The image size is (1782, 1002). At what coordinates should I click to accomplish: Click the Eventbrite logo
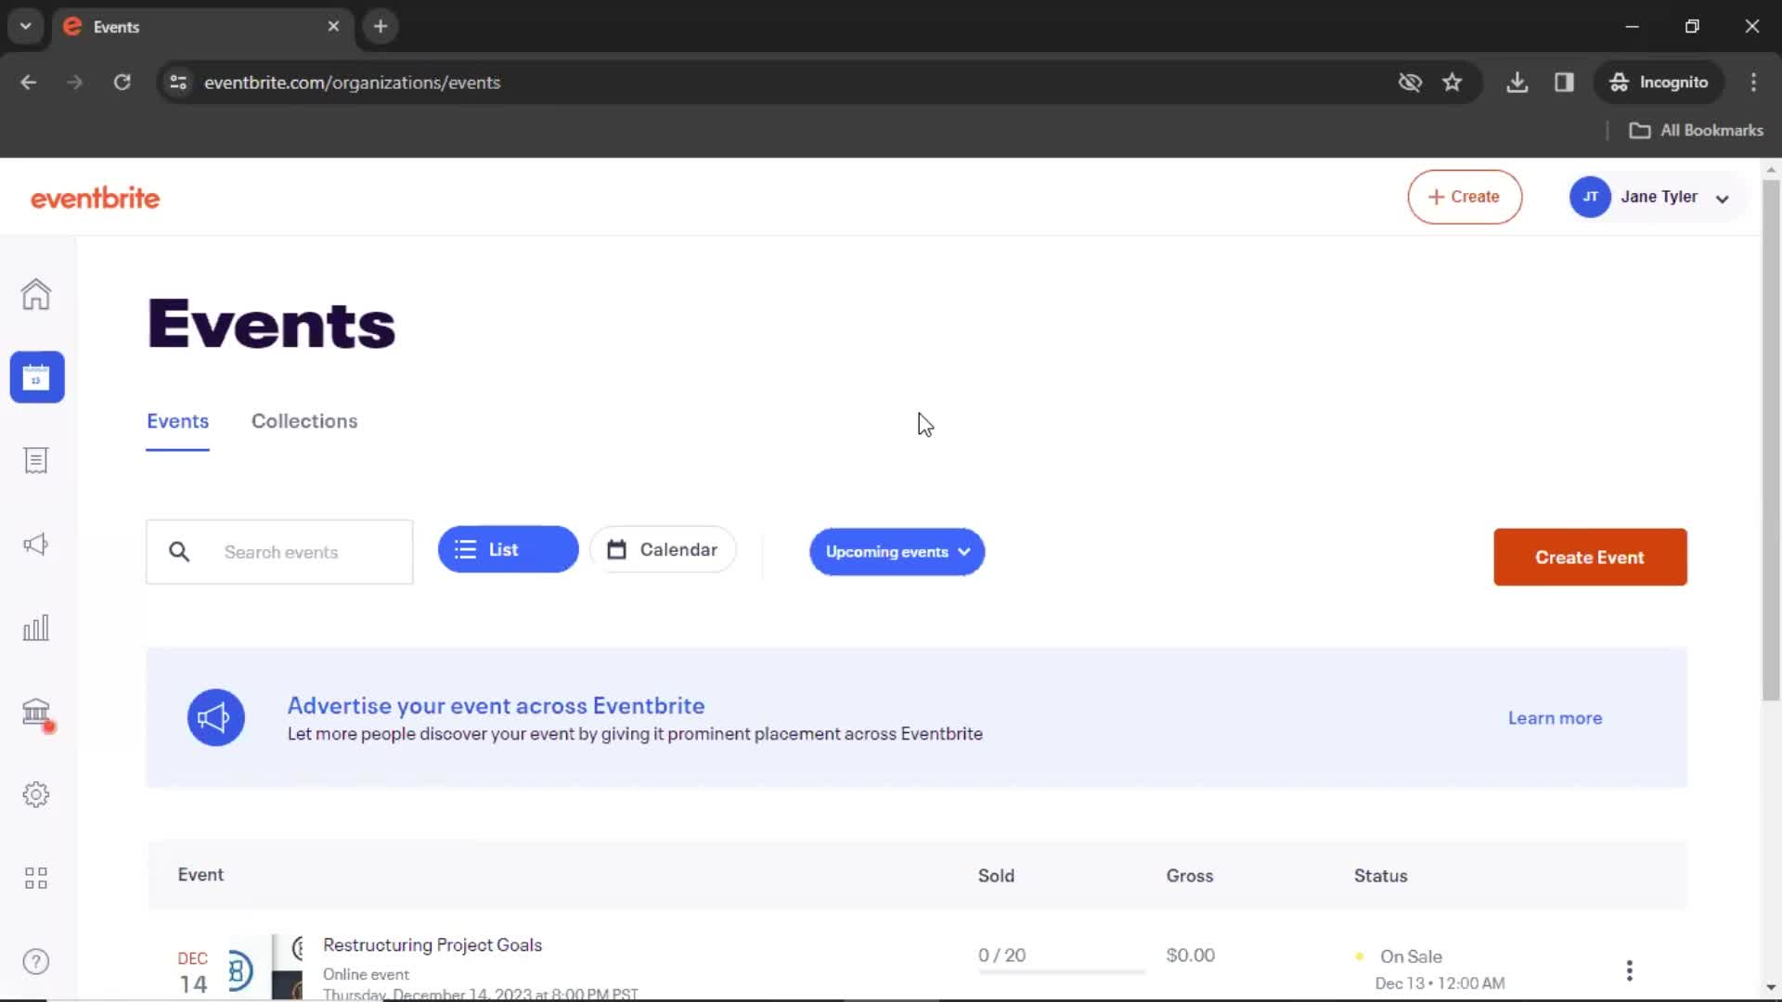[96, 198]
